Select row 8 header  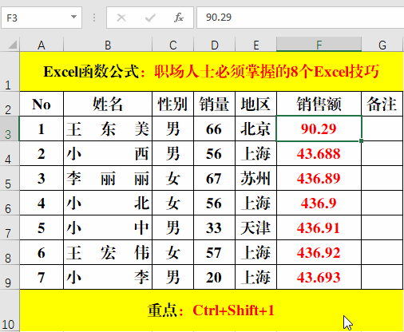10,252
